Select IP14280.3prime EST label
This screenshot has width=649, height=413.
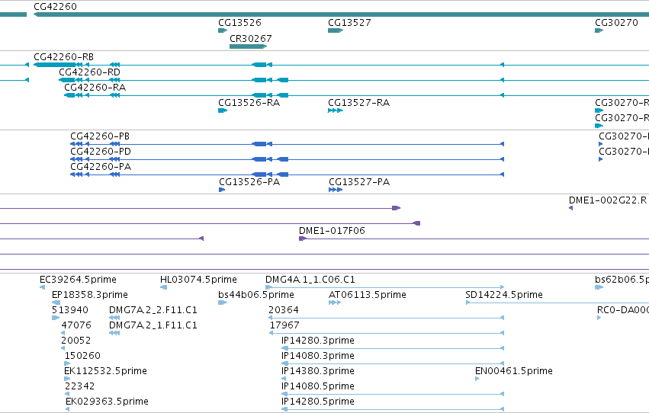coord(318,341)
